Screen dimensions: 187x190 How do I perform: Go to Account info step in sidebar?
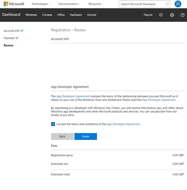[11, 31]
